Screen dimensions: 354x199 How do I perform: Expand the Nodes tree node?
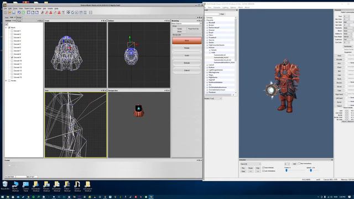6,81
